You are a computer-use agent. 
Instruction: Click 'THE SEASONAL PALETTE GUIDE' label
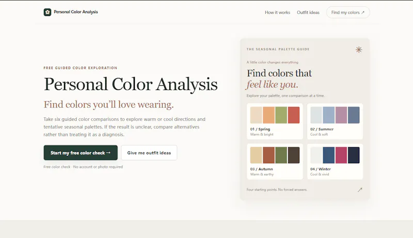pos(278,49)
